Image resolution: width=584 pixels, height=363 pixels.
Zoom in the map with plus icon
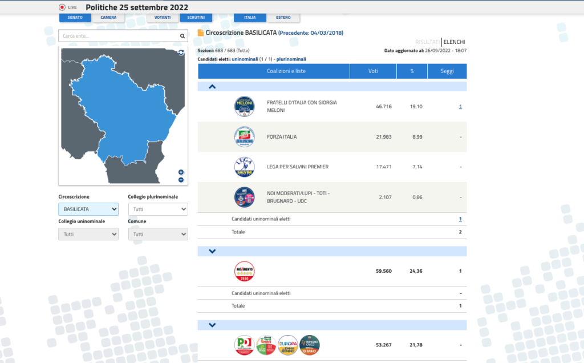click(x=181, y=172)
